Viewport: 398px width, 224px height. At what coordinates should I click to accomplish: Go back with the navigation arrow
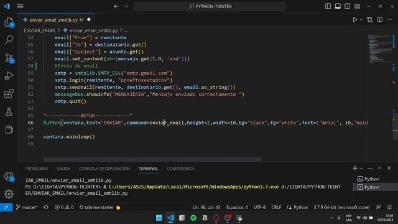116,6
